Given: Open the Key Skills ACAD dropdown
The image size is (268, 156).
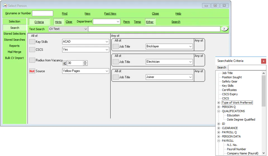Looking at the screenshot, I should tap(107, 42).
